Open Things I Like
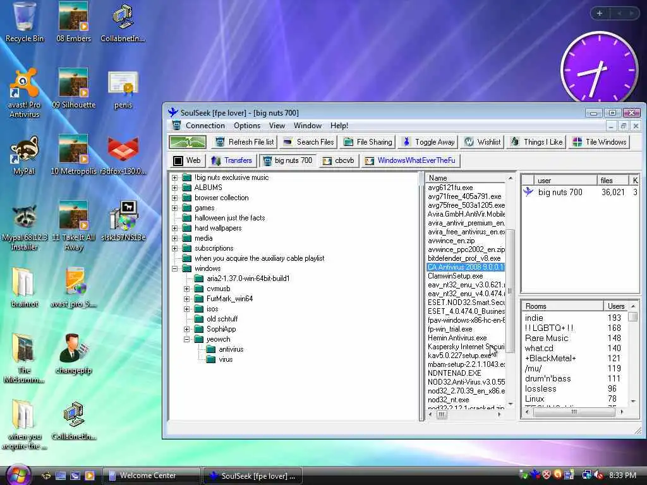 (x=536, y=142)
